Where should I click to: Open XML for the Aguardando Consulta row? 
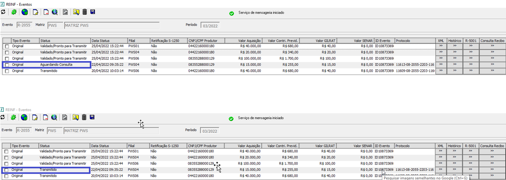pos(441,64)
